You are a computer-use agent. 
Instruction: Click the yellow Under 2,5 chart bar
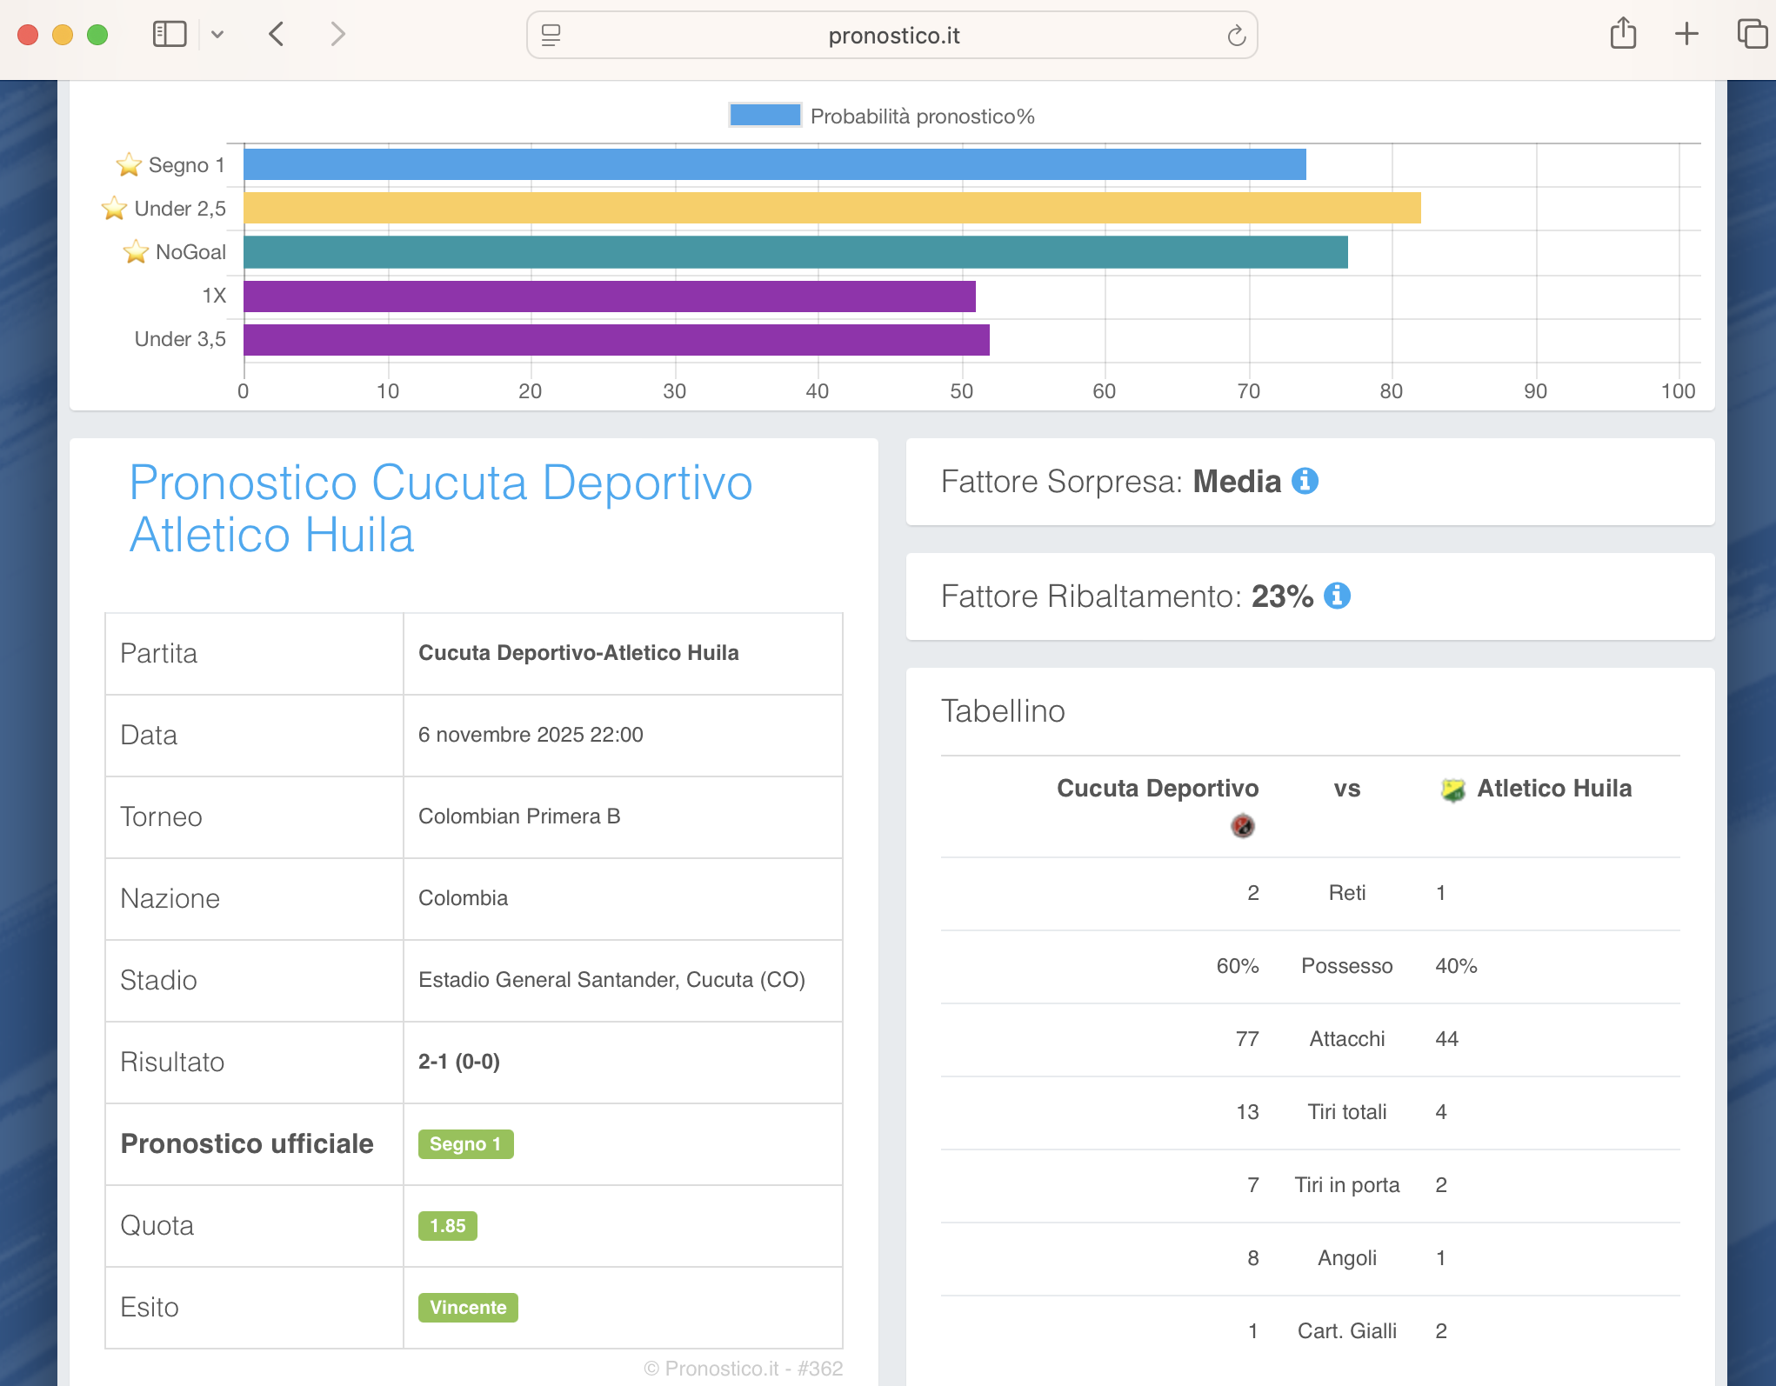[831, 209]
